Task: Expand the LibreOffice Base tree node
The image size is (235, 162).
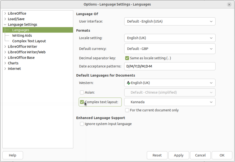Action: point(5,58)
